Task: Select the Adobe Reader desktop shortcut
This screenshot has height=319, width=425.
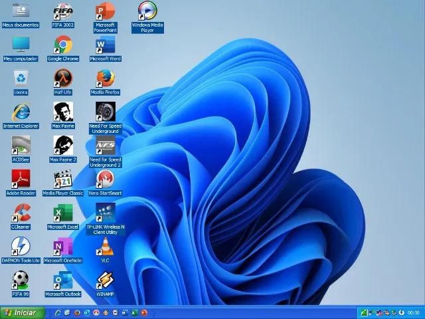Action: (x=21, y=183)
